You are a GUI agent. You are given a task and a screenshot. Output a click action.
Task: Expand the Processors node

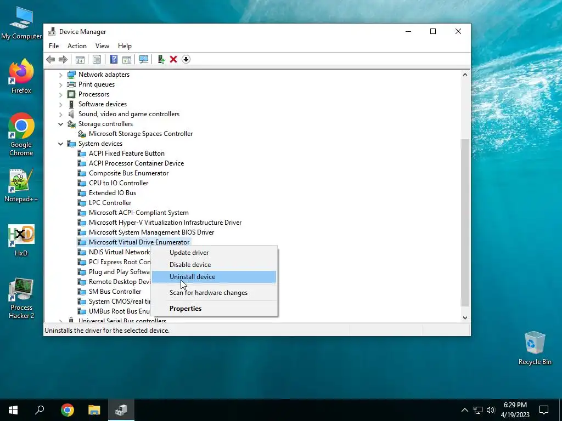pyautogui.click(x=60, y=94)
